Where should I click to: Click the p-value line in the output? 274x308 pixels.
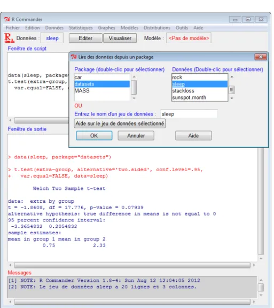pyautogui.click(x=75, y=207)
